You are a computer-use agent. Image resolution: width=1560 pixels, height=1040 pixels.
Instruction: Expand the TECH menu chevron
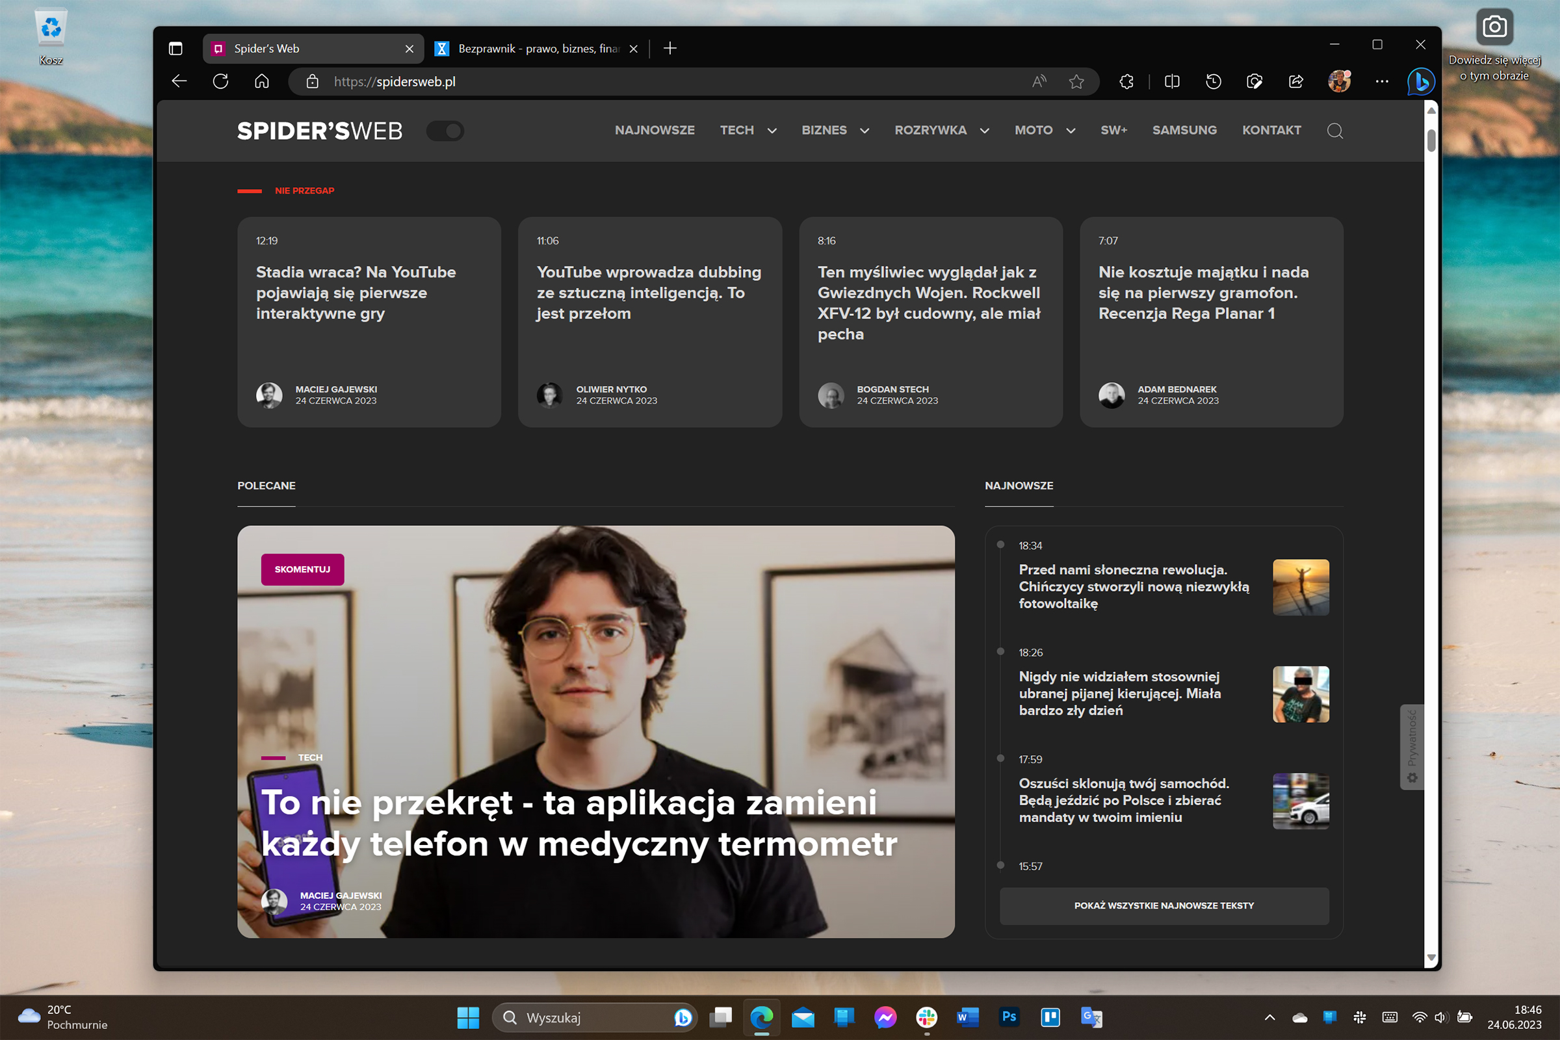pos(772,131)
